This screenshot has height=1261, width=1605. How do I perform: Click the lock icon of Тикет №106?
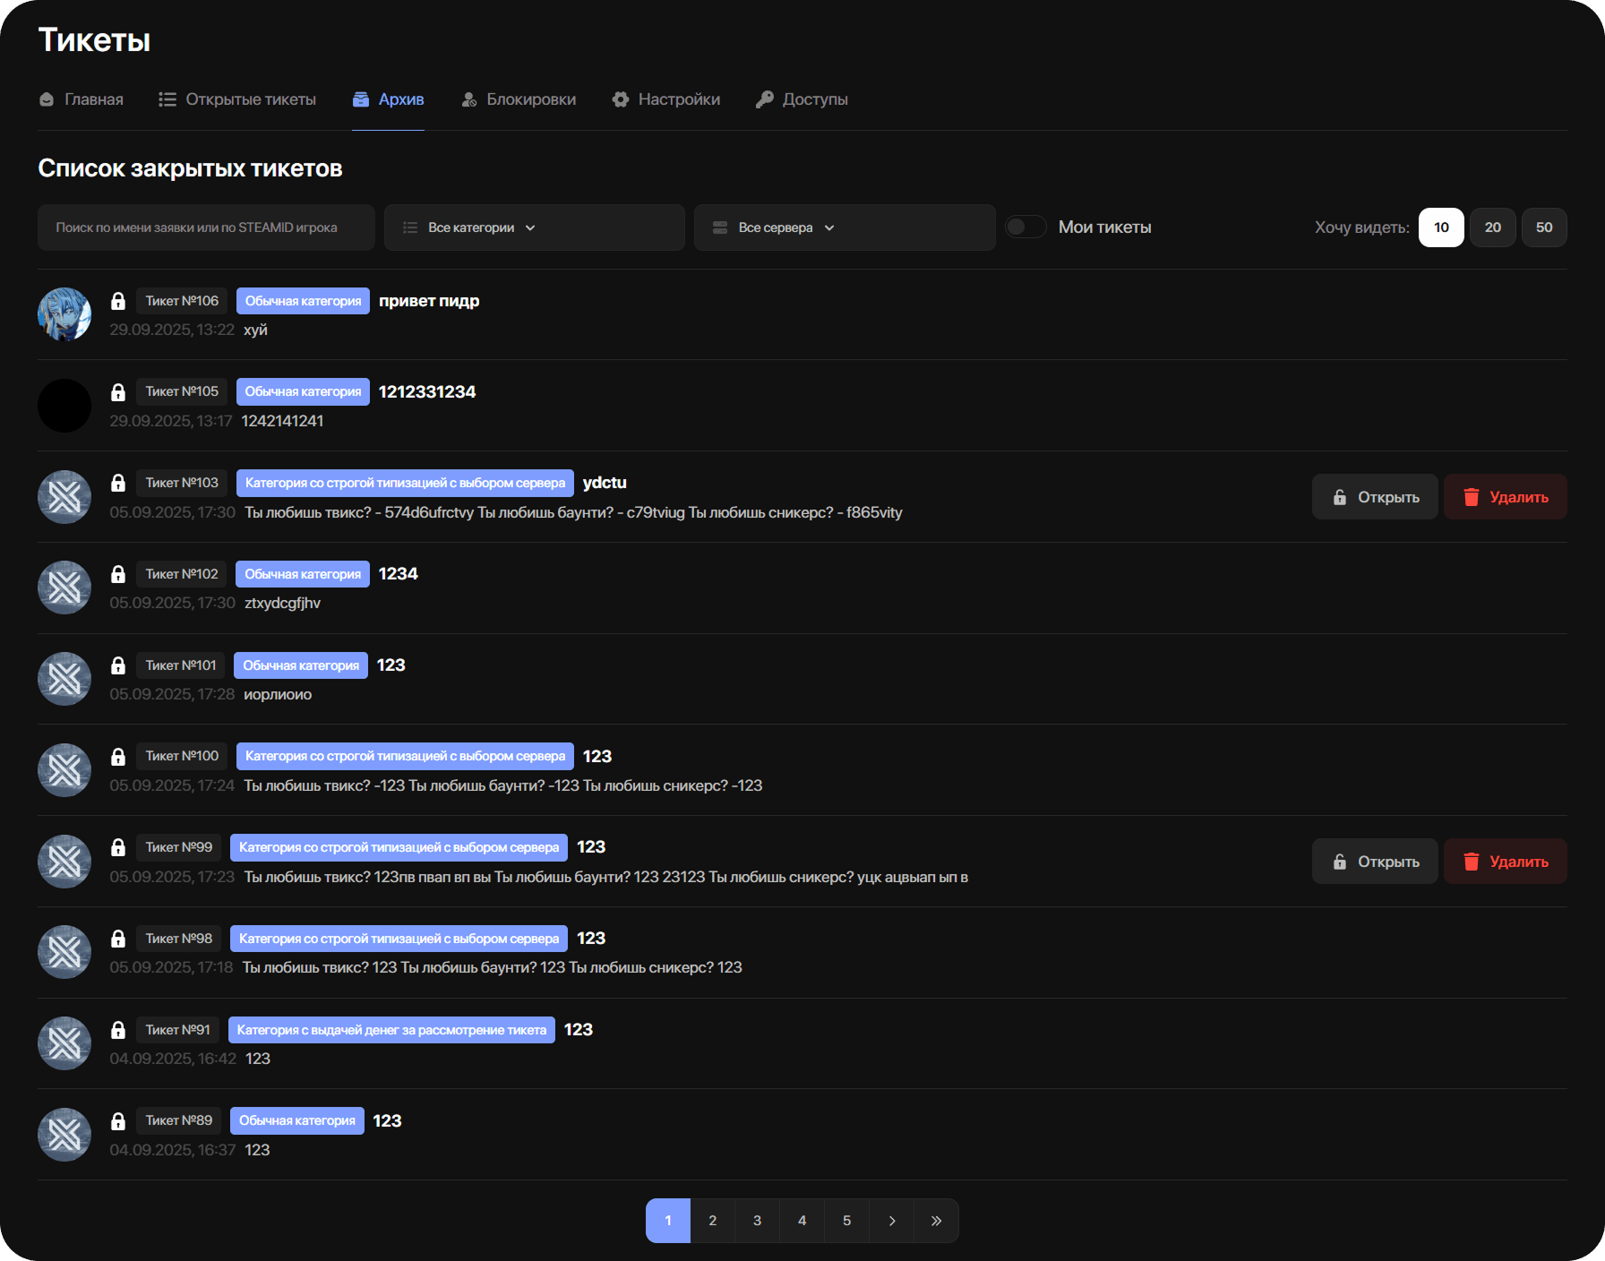click(x=118, y=301)
